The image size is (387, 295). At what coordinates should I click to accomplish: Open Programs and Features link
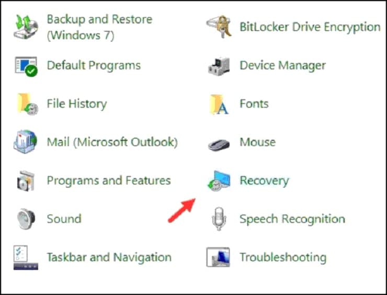(109, 181)
